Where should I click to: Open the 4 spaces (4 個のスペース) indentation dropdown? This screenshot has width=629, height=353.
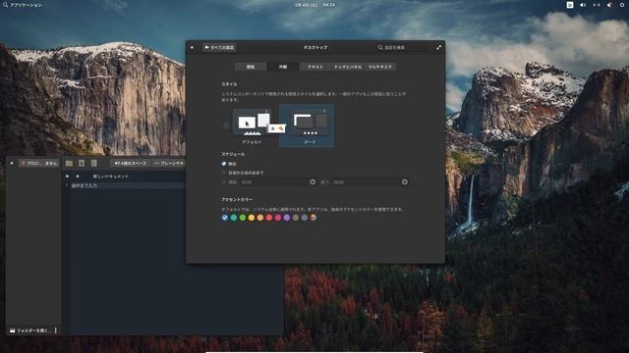click(x=130, y=164)
